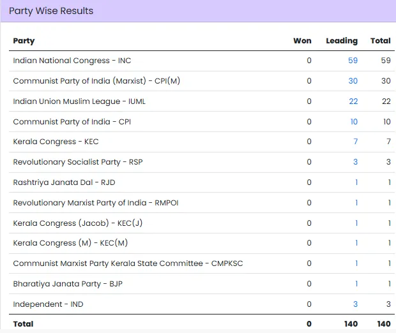
Task: Open RMPOI leading count link
Action: click(356, 203)
